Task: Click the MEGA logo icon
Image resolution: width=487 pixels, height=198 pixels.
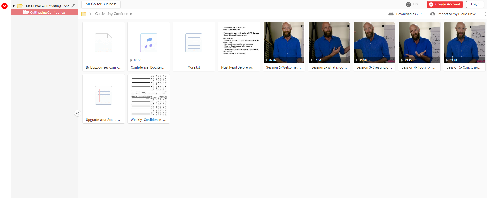Action: click(4, 6)
